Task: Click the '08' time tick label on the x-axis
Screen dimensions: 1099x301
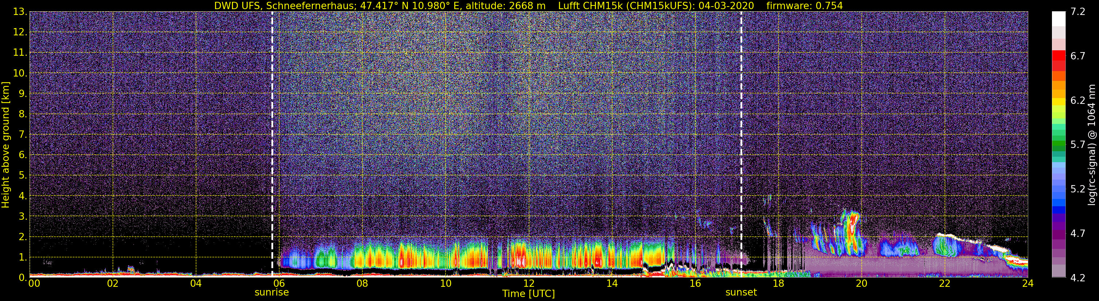Action: 362,284
